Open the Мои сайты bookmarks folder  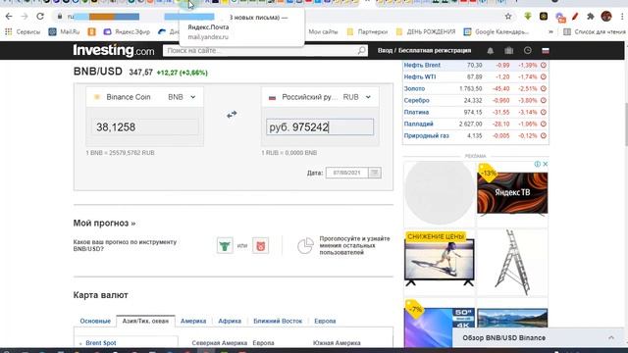323,31
